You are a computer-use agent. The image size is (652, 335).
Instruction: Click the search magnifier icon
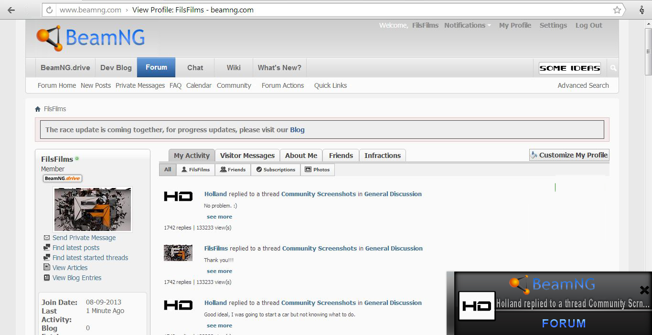pos(613,68)
